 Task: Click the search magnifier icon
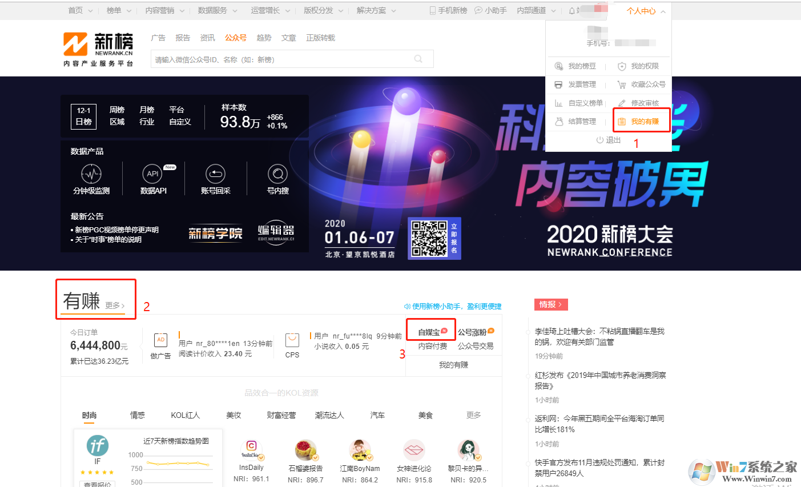pyautogui.click(x=417, y=59)
